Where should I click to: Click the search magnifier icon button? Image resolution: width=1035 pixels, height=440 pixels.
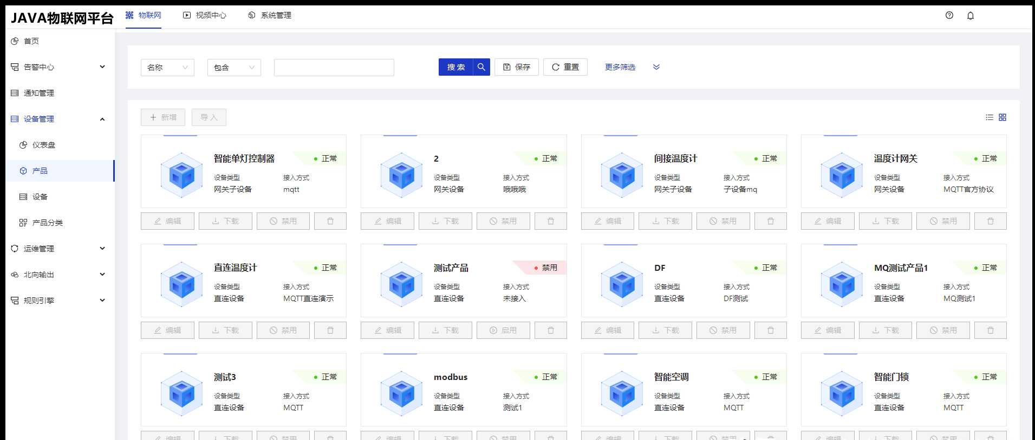pyautogui.click(x=481, y=67)
